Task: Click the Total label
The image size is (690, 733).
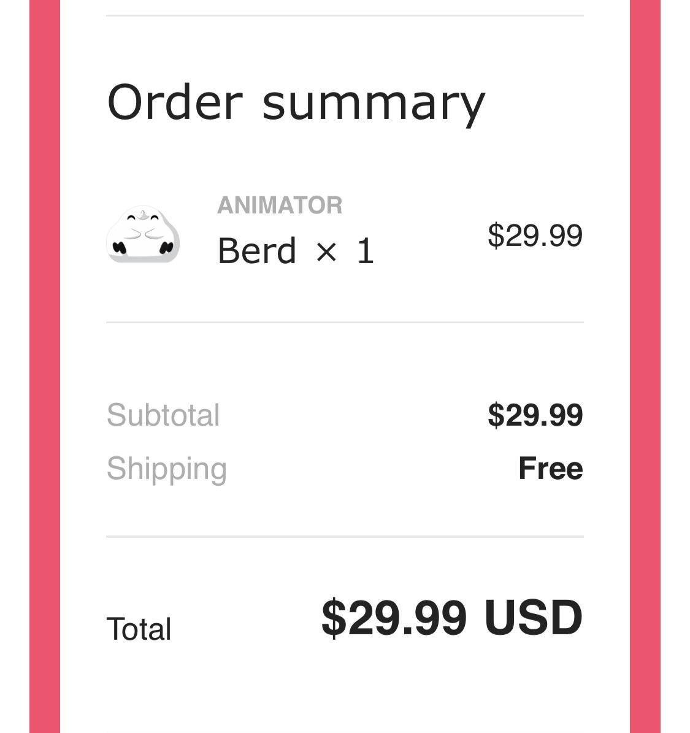Action: click(x=139, y=629)
